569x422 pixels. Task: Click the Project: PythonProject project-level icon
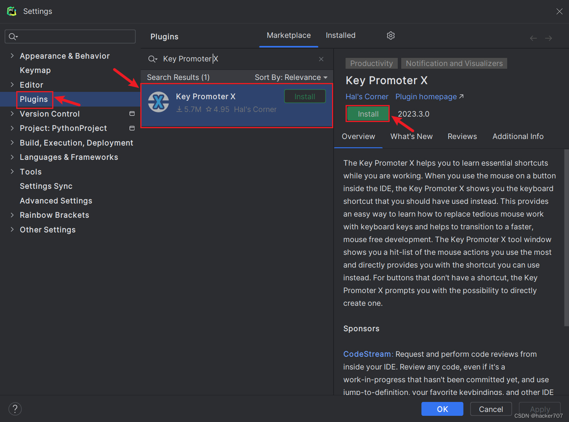pyautogui.click(x=132, y=128)
